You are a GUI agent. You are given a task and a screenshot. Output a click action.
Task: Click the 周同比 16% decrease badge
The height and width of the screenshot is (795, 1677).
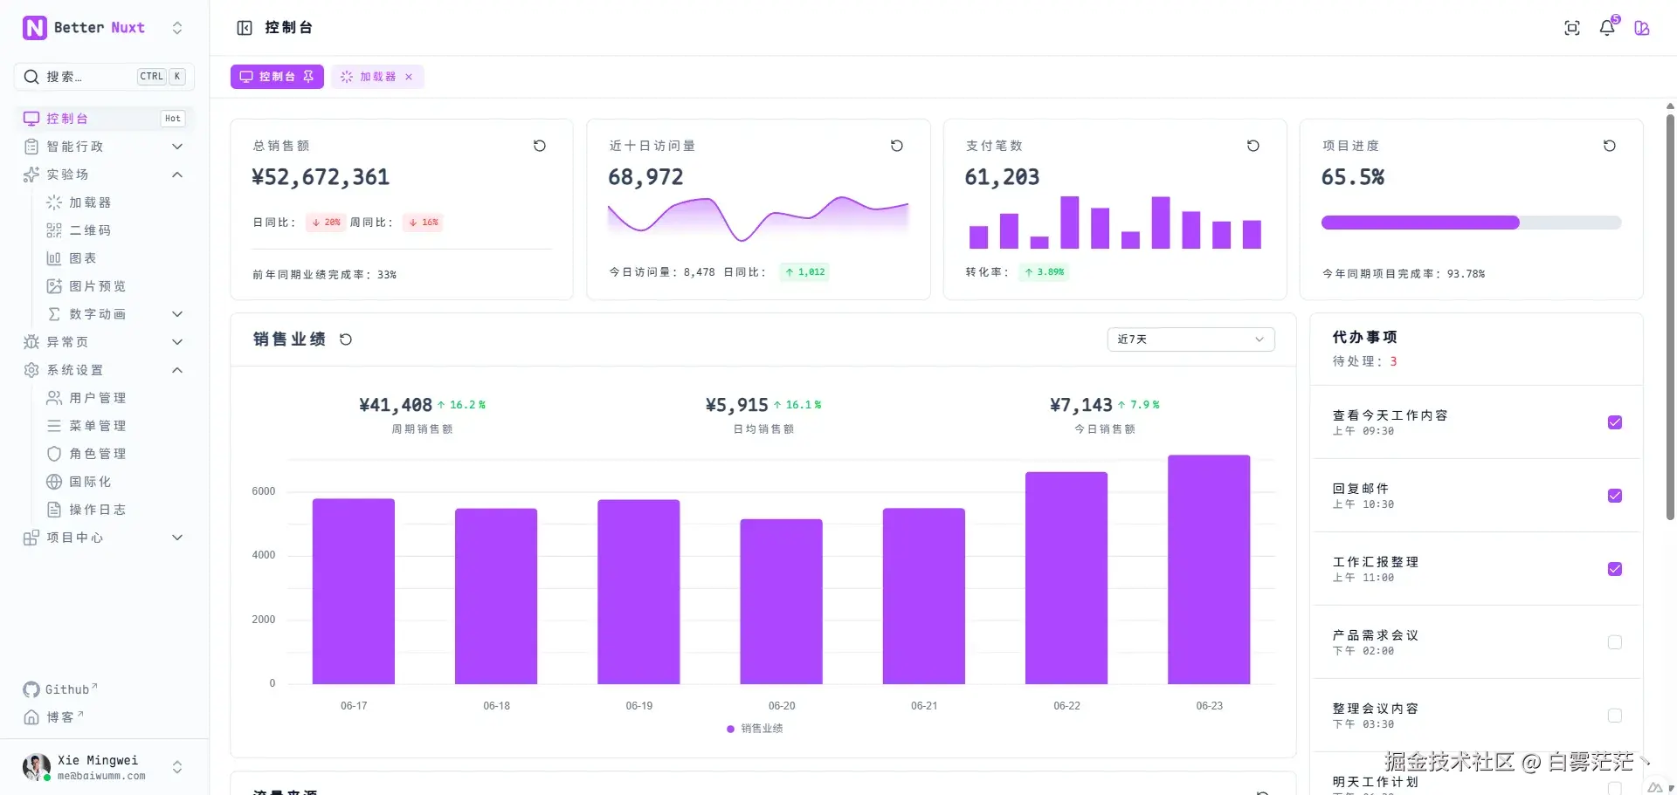click(424, 223)
